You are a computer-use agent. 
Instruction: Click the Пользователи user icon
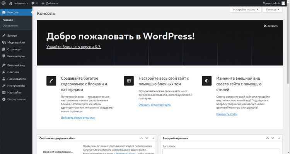[x=4, y=79]
